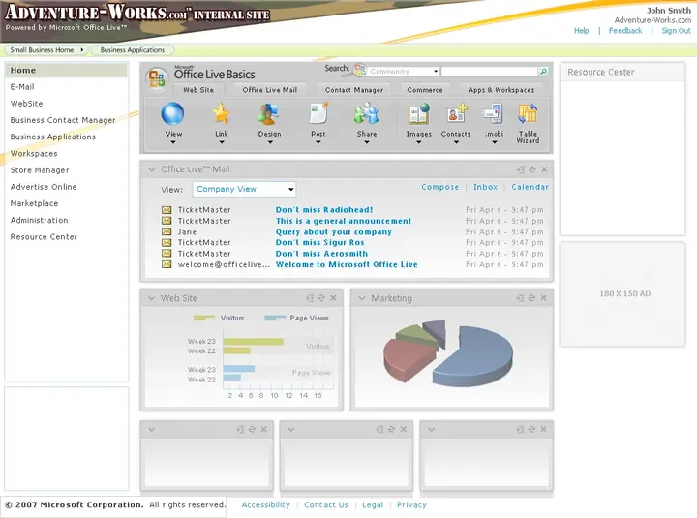Expand the Images dropdown arrow
The height and width of the screenshot is (518, 697).
click(419, 142)
